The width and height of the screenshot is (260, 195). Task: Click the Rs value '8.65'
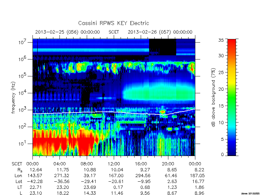[x=172, y=170]
